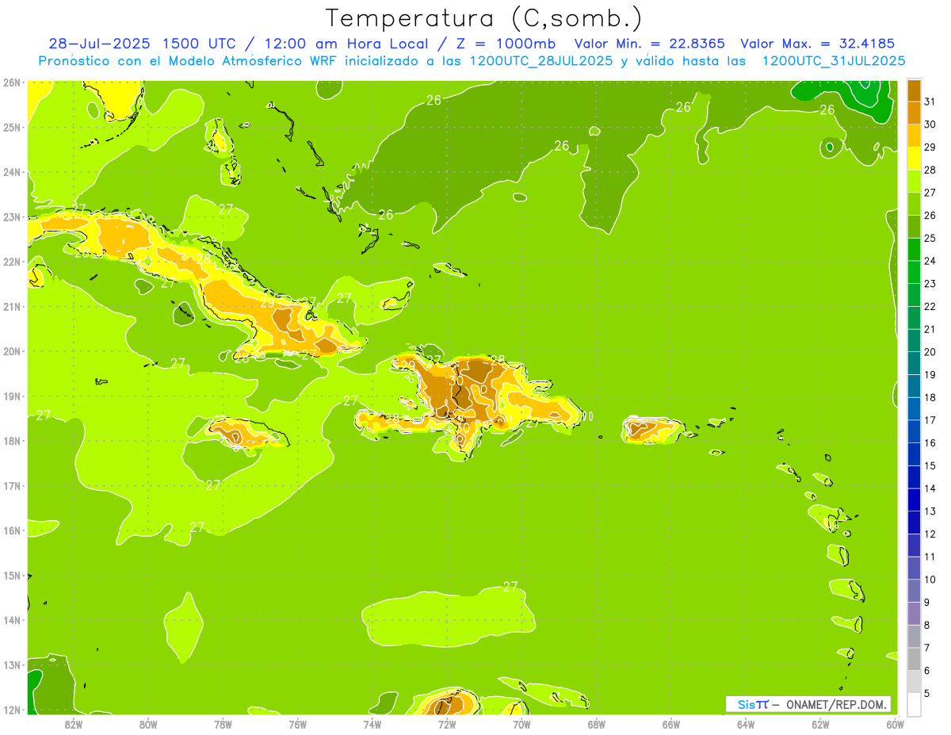The height and width of the screenshot is (735, 951).
Task: Click the longitude axis label 72W
Action: [447, 724]
